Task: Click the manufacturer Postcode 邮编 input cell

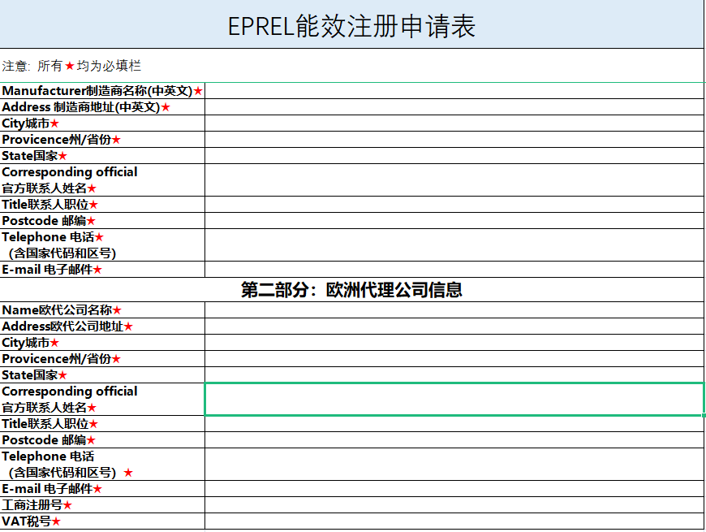Action: point(454,220)
